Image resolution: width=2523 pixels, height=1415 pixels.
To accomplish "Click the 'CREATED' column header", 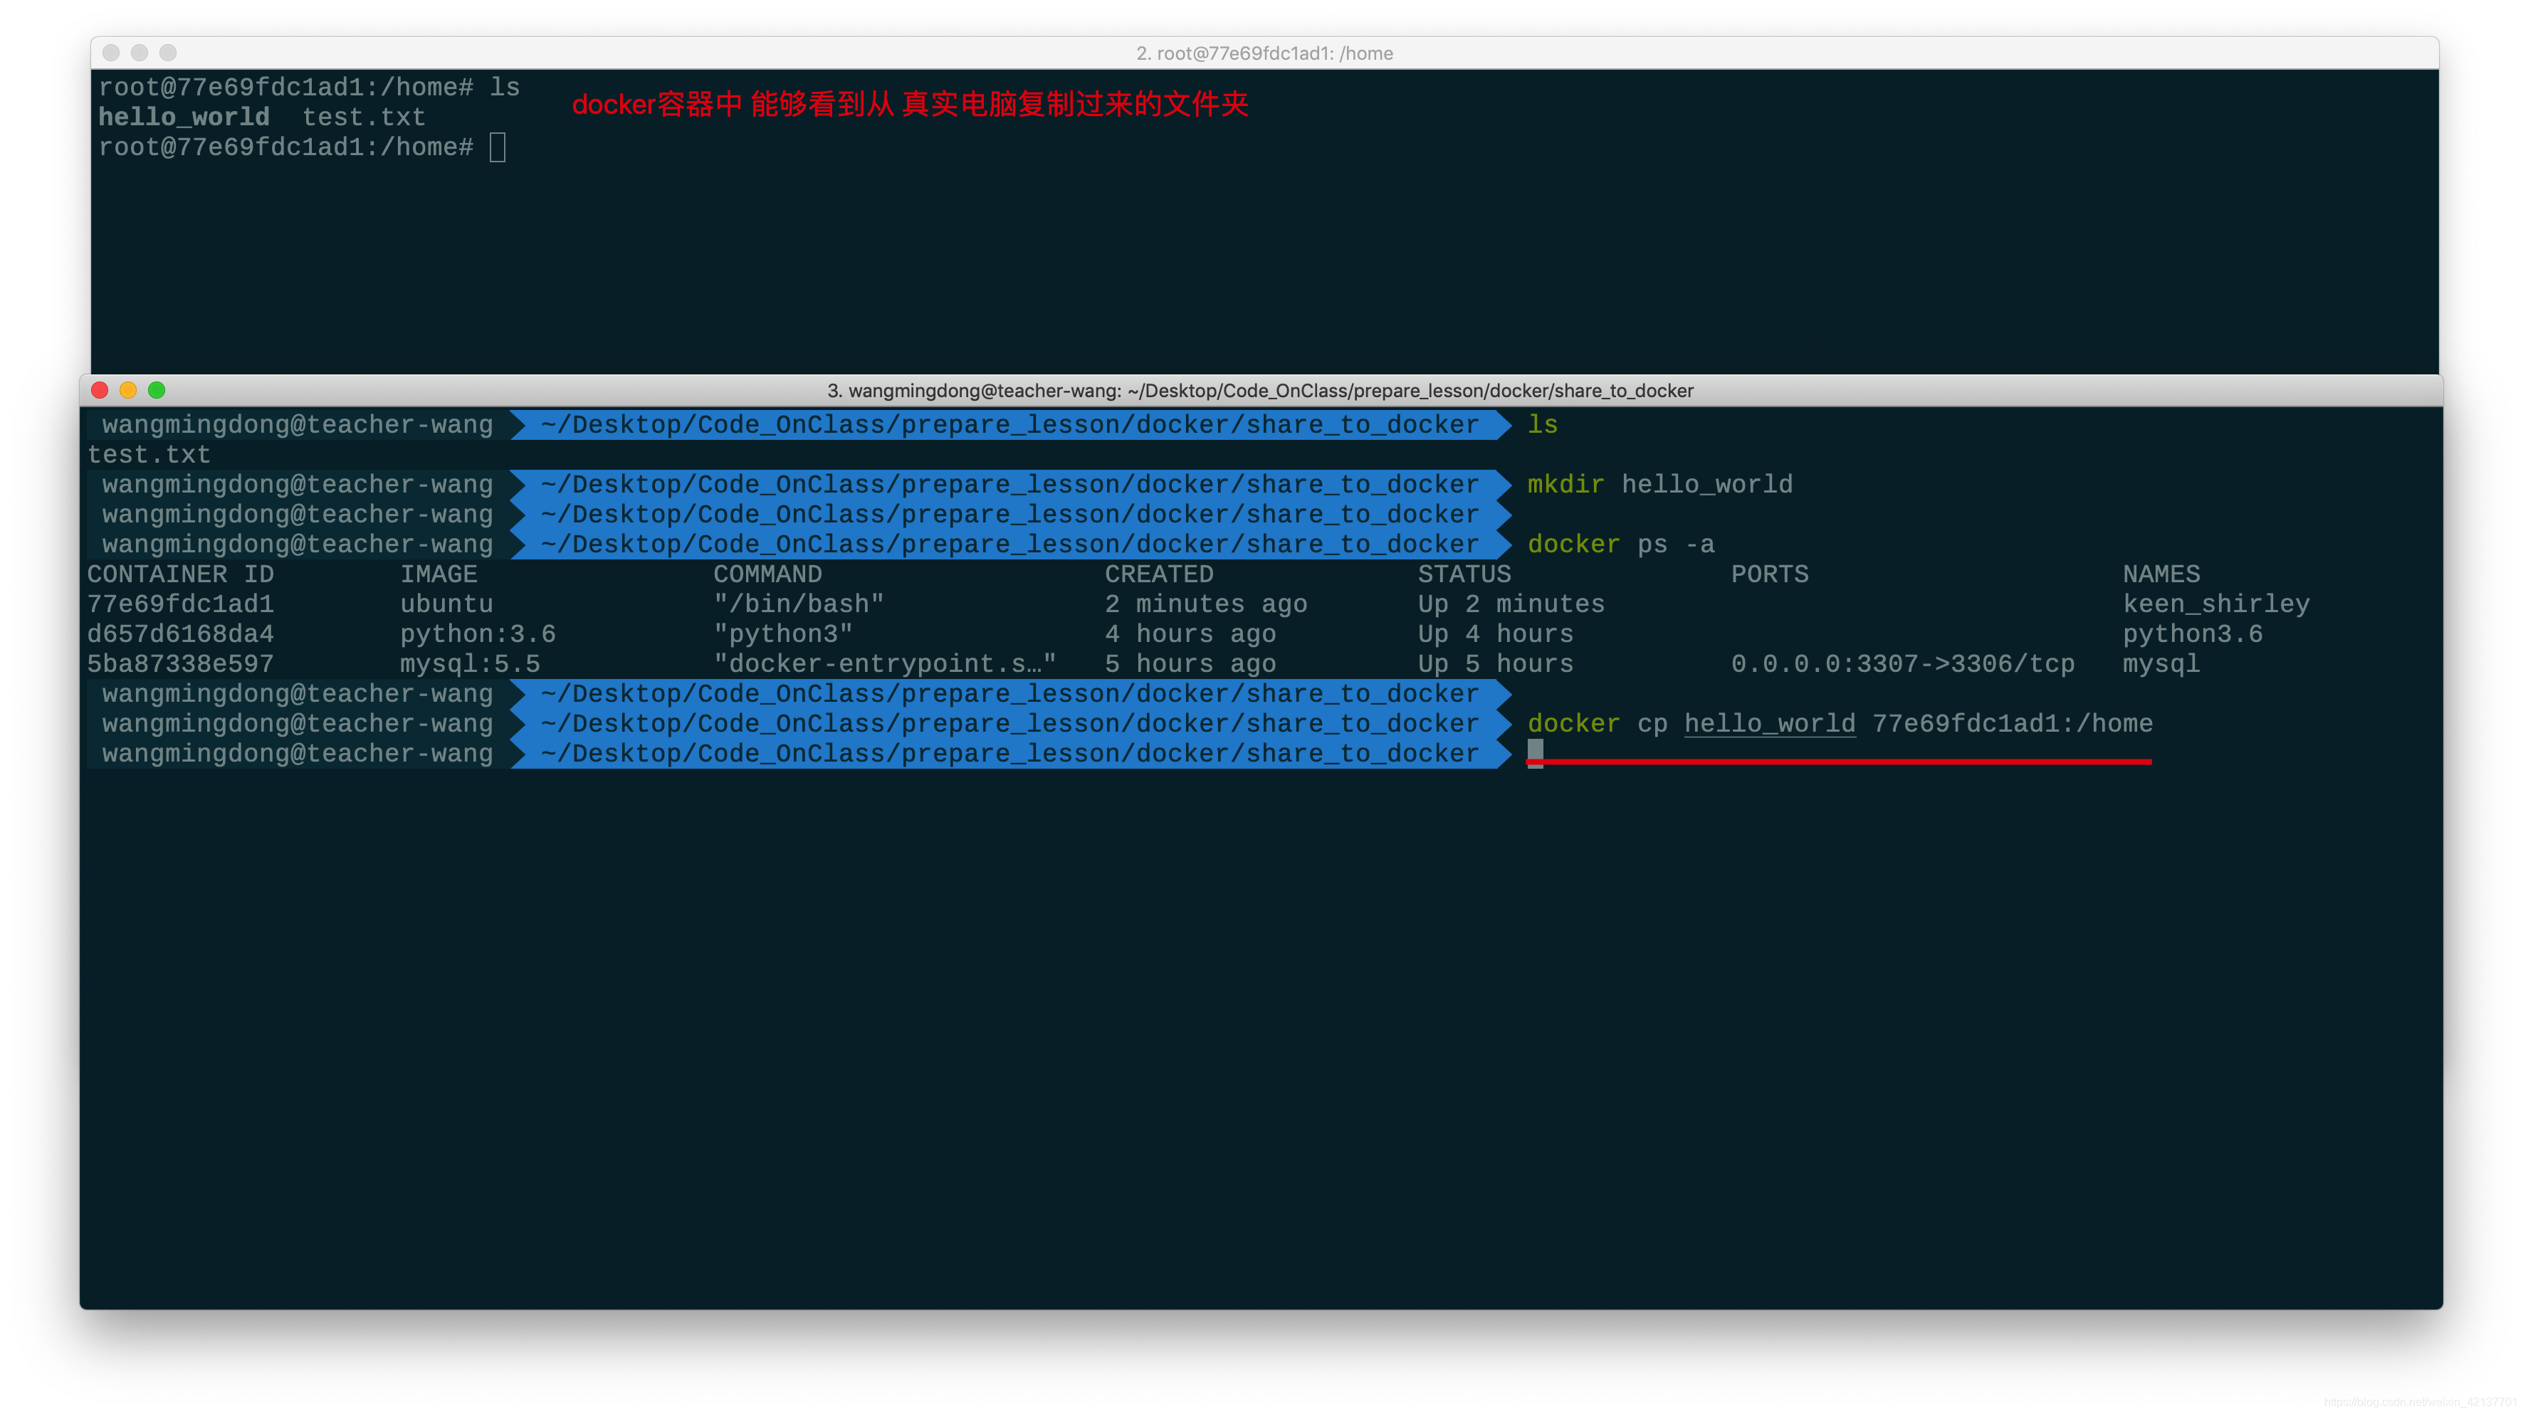I will pos(1160,575).
